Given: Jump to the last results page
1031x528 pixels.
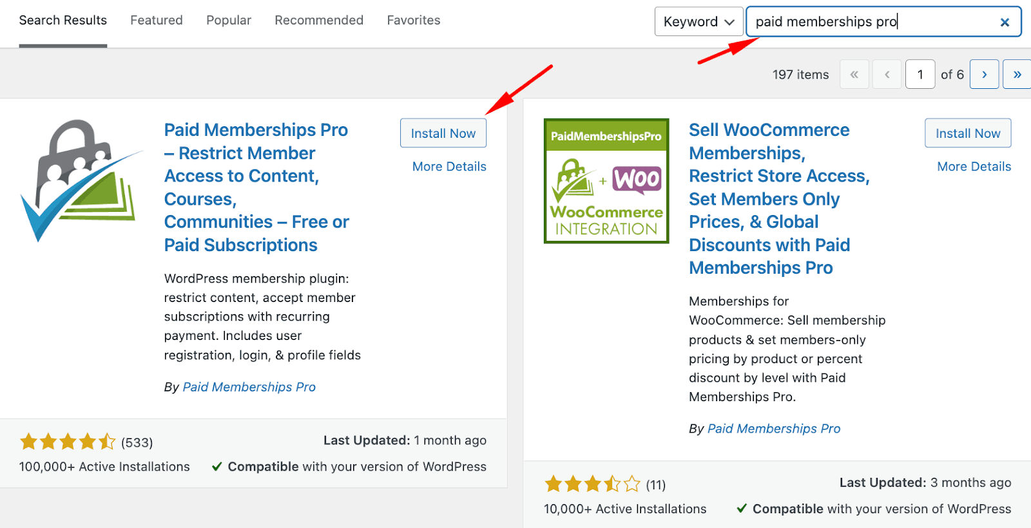Looking at the screenshot, I should [1017, 75].
